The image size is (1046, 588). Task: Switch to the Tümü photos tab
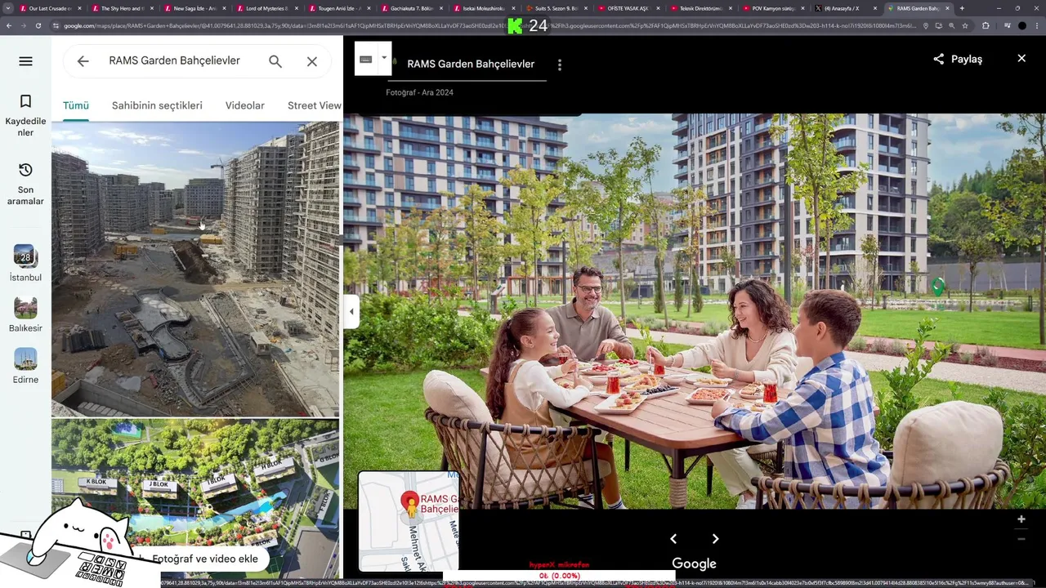[76, 105]
